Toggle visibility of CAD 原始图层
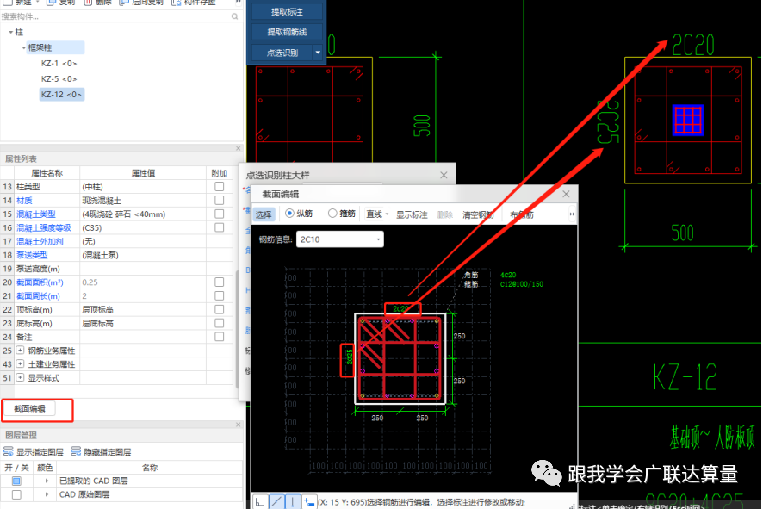Image resolution: width=763 pixels, height=509 pixels. 16,494
